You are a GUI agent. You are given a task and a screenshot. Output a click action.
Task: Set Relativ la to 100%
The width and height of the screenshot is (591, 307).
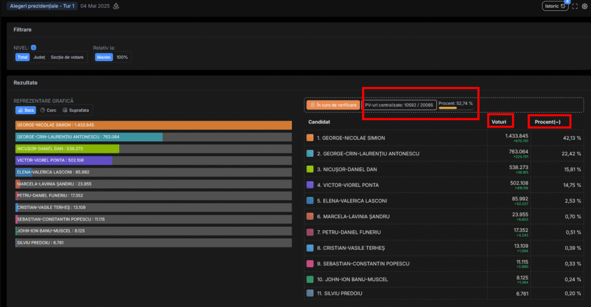(x=122, y=57)
